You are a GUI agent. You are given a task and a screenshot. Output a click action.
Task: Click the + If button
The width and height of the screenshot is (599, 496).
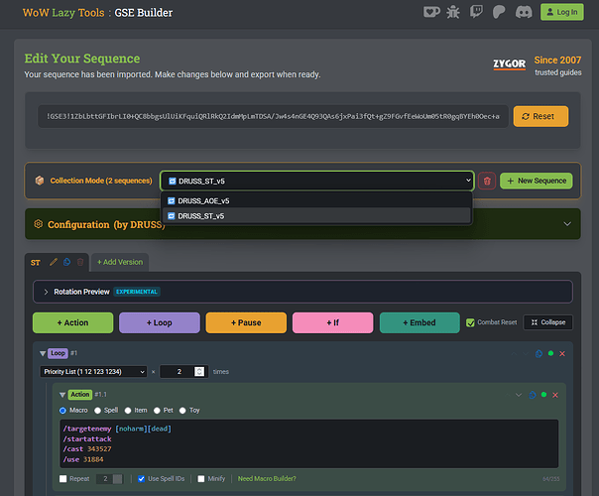[333, 322]
